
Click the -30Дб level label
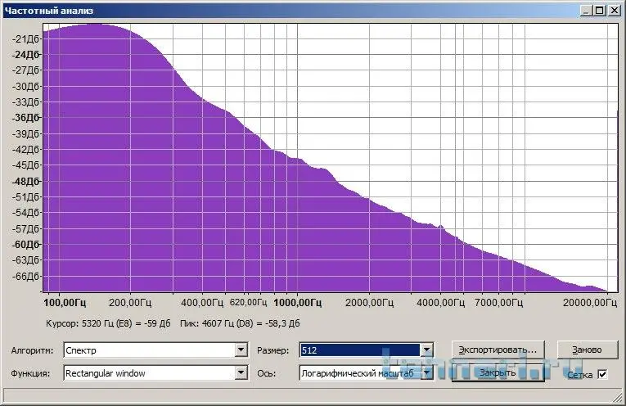click(x=26, y=86)
